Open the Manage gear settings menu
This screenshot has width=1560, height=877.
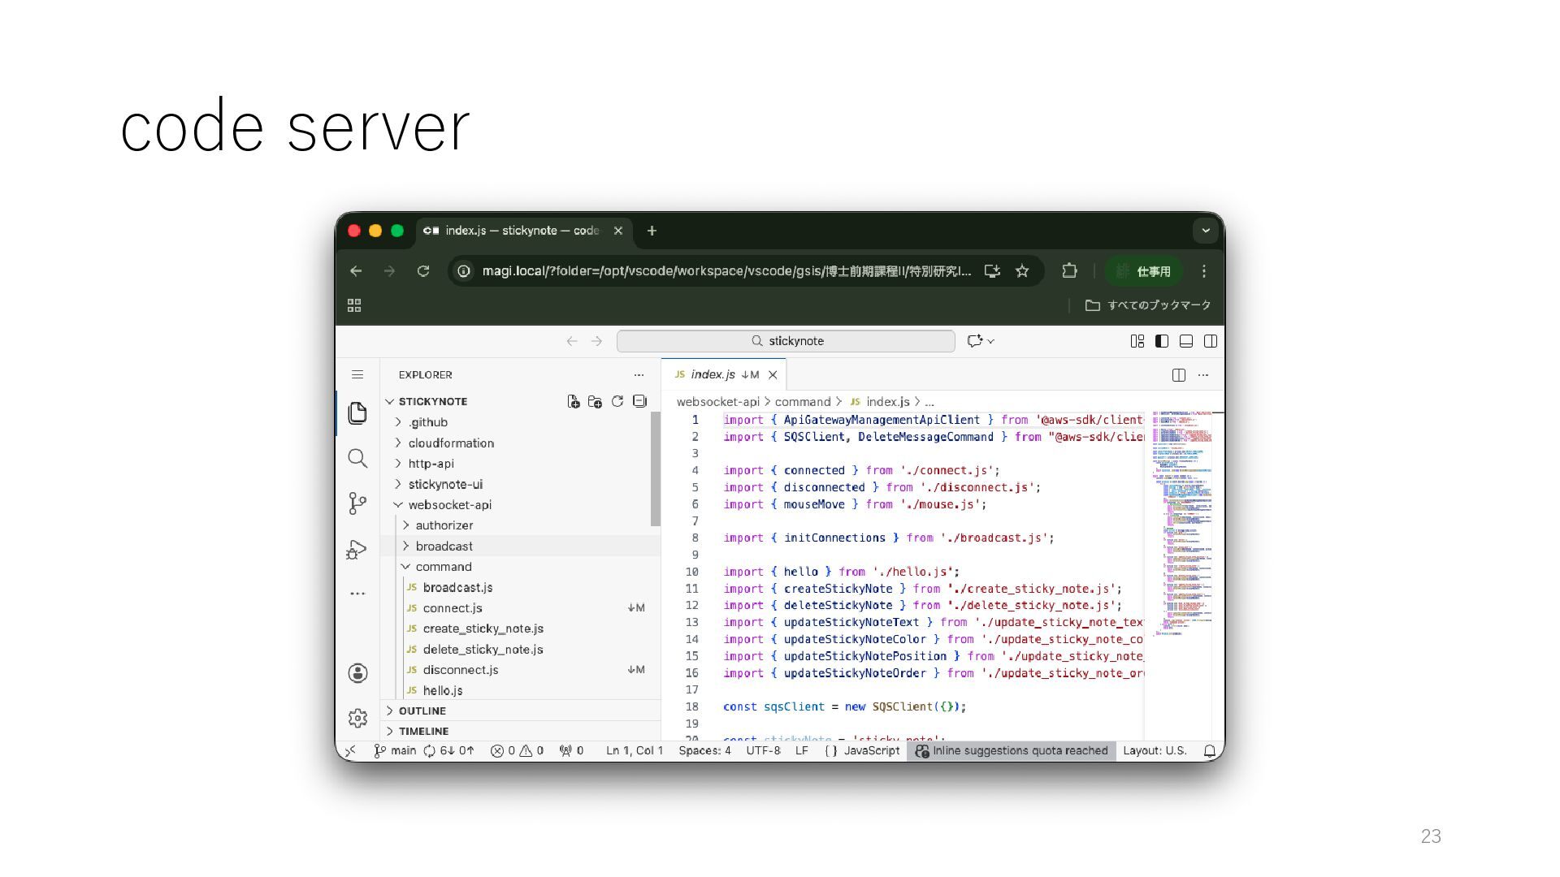[357, 718]
